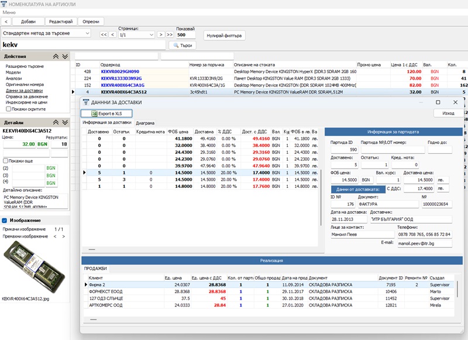
Task: Go to the next results page
Action: click(161, 35)
